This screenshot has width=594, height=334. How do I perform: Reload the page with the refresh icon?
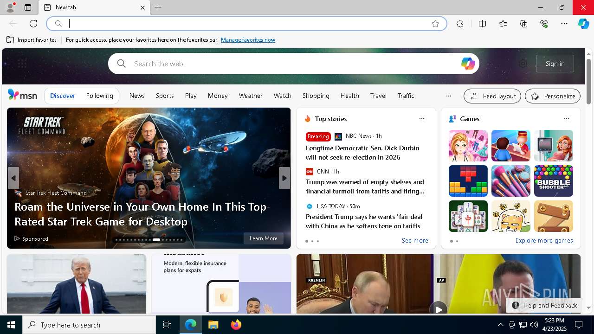click(x=33, y=24)
